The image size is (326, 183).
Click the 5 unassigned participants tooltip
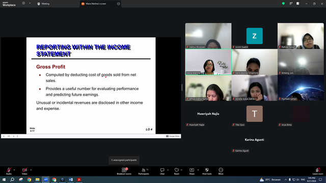(x=124, y=160)
